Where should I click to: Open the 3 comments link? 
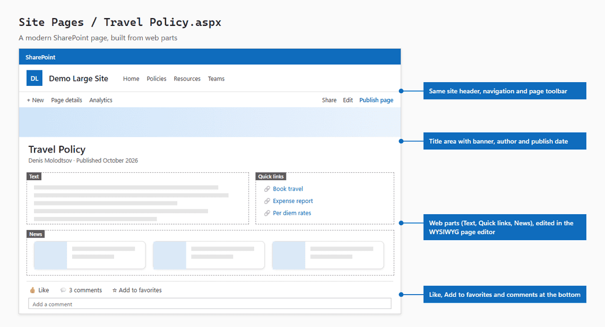(x=85, y=290)
